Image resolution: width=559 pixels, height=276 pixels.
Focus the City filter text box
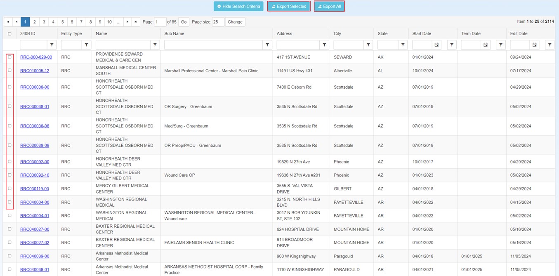349,45
